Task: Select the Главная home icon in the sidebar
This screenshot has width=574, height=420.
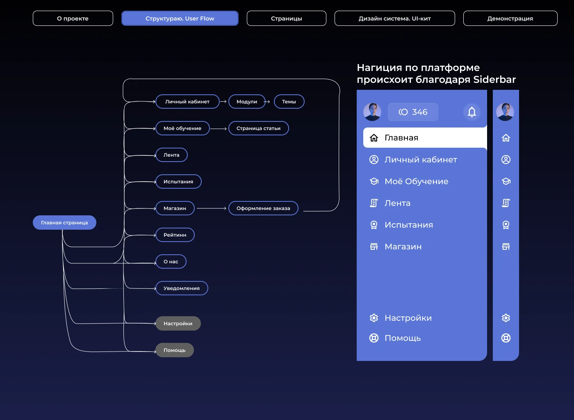Action: click(374, 138)
